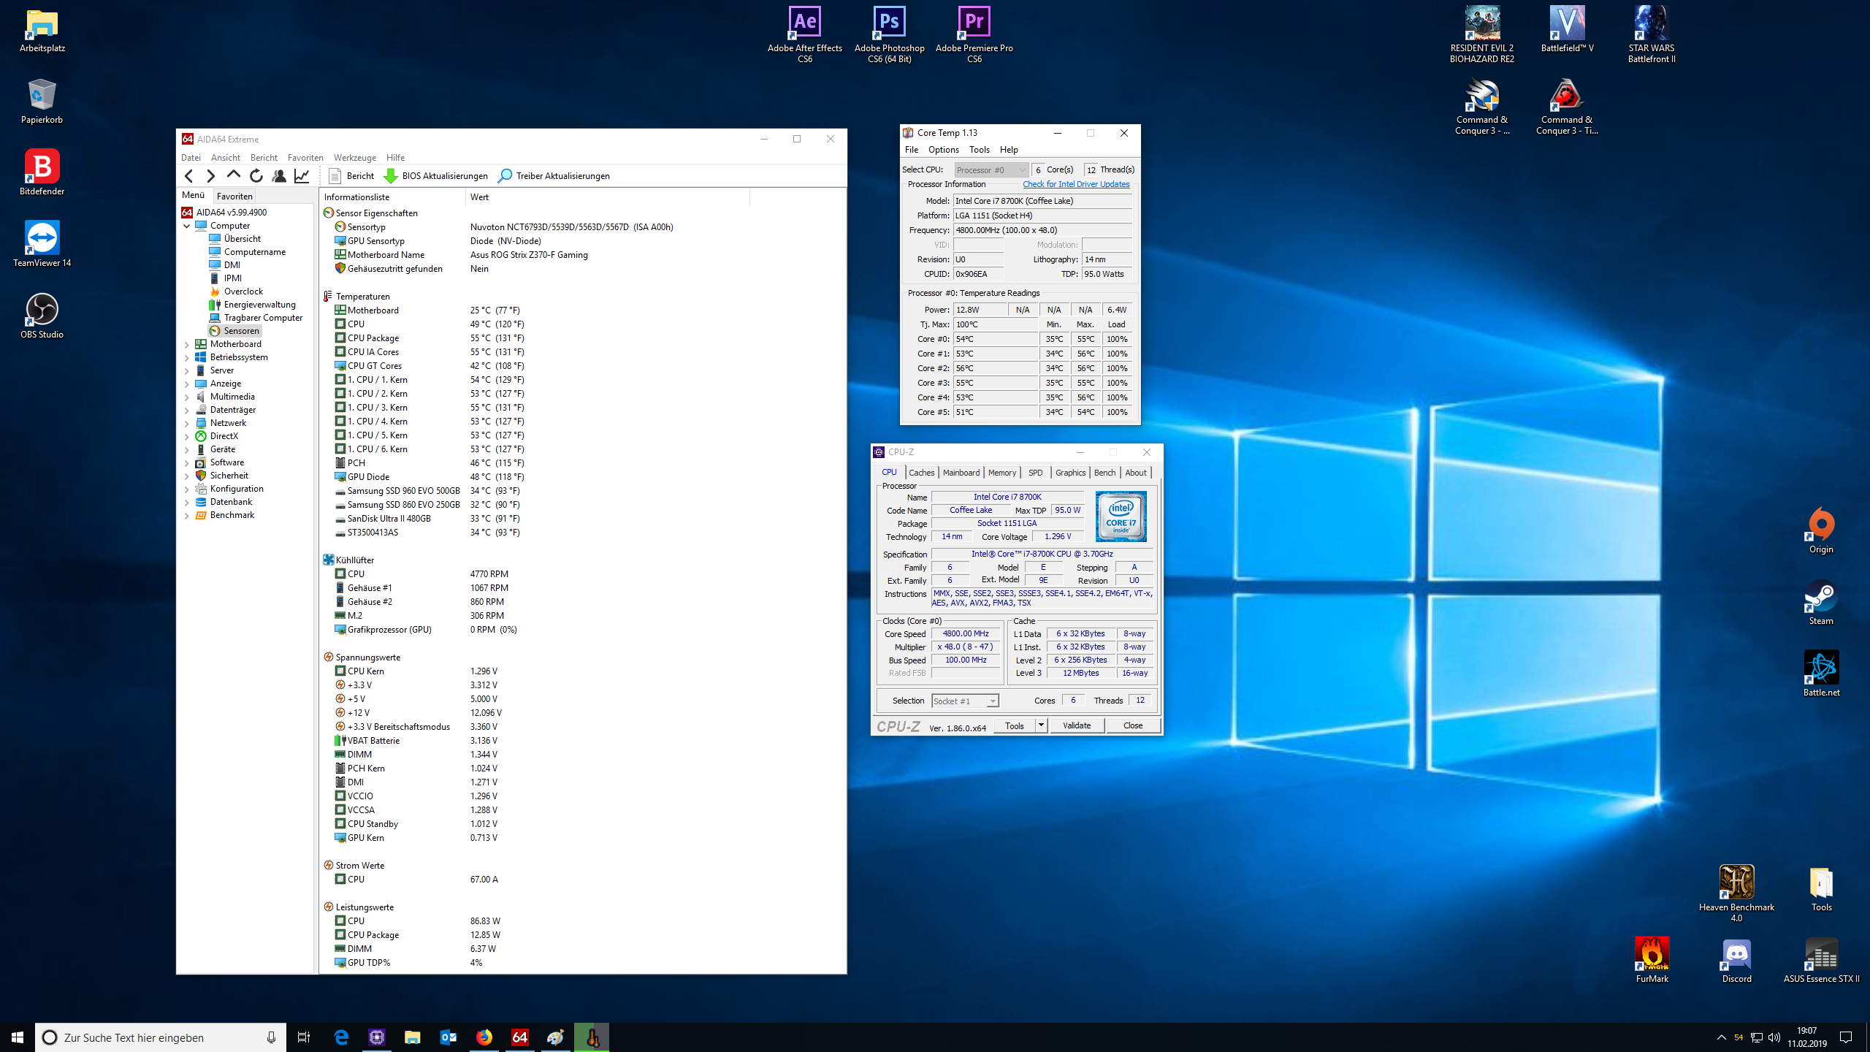Open the Origin desktop icon

[x=1820, y=530]
